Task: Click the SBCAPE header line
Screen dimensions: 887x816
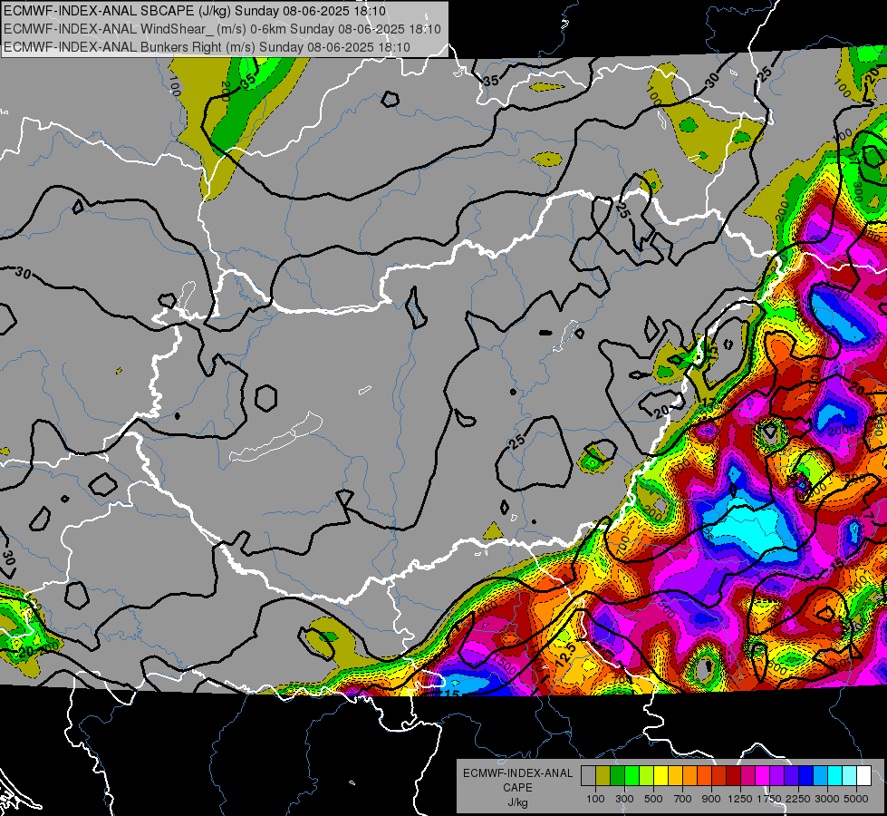Action: pos(195,11)
